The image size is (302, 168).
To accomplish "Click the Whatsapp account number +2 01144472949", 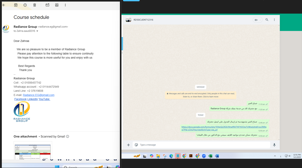I will coord(49,87).
